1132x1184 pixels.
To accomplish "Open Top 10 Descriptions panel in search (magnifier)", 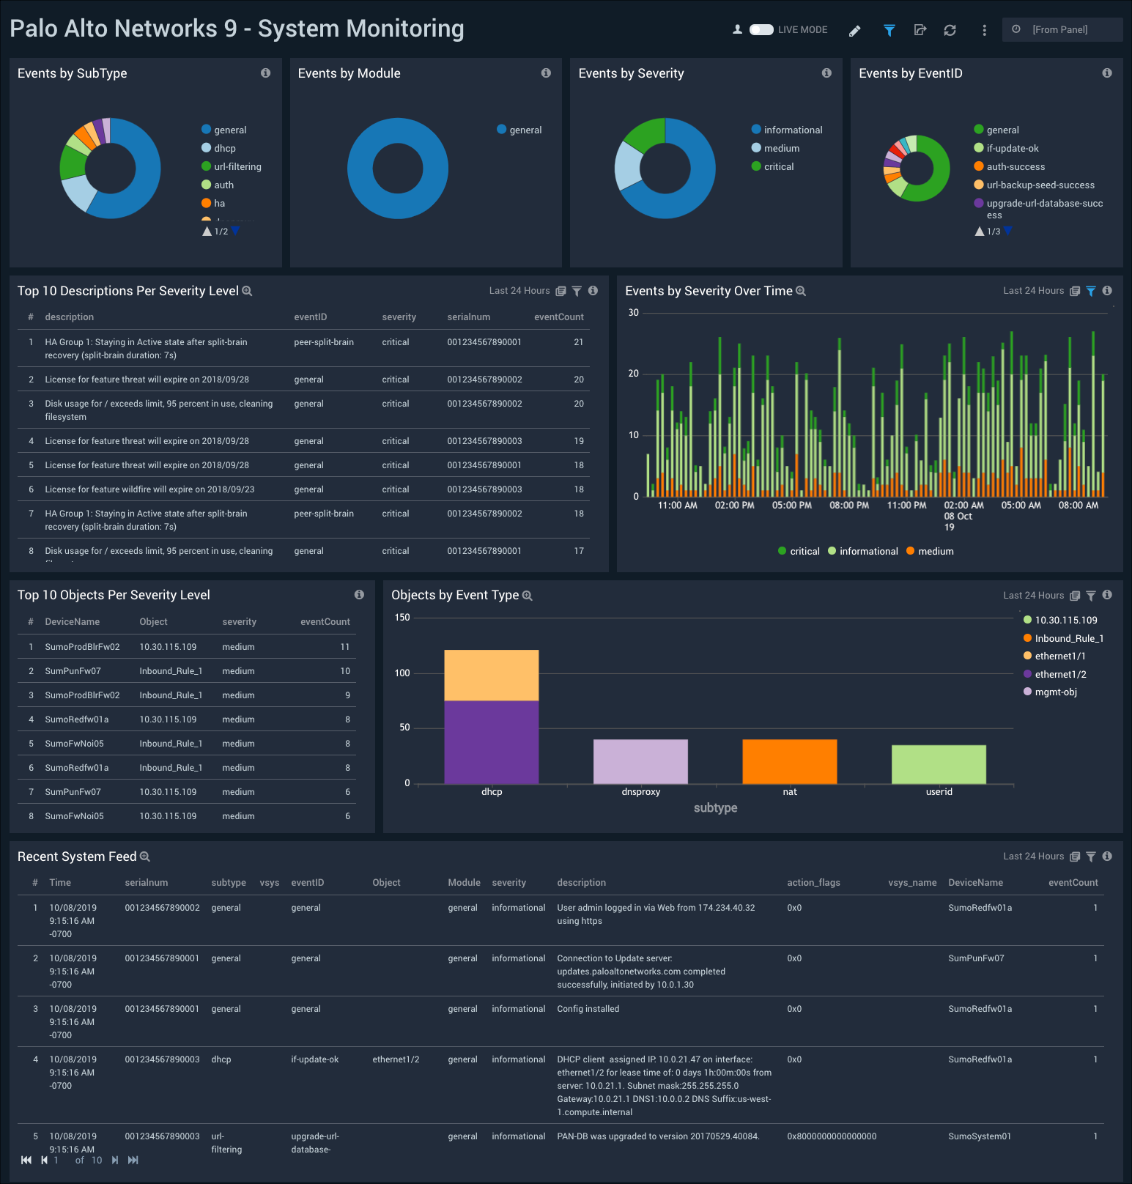I will click(x=247, y=291).
